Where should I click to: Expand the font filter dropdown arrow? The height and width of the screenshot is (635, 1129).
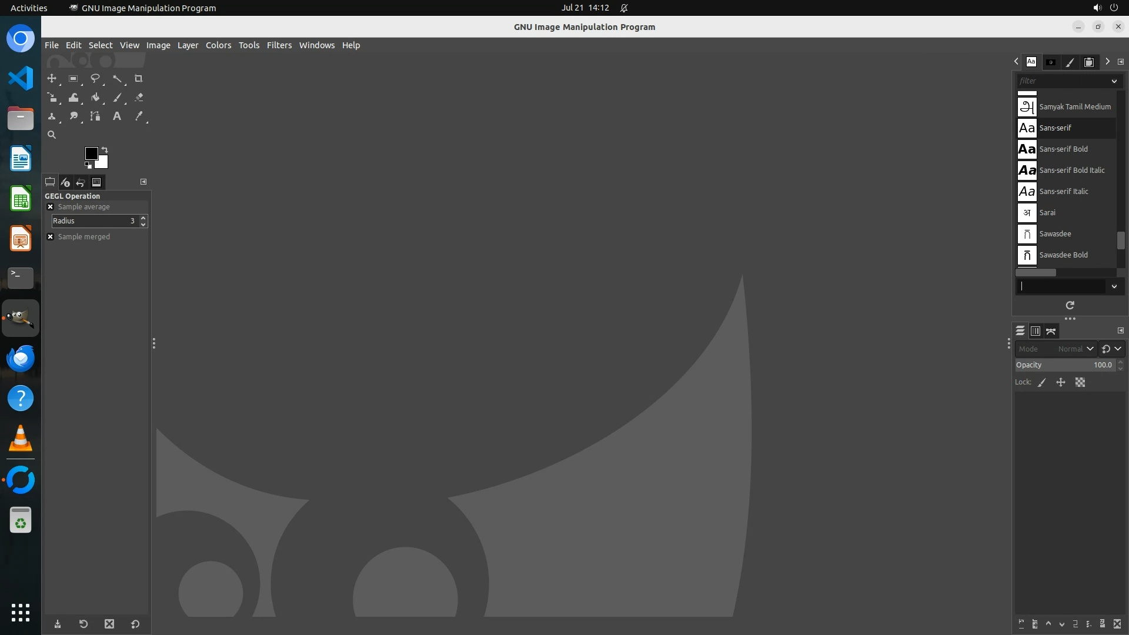(1114, 81)
